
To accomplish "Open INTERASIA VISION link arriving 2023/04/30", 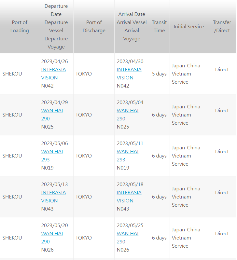I will [x=129, y=74].
